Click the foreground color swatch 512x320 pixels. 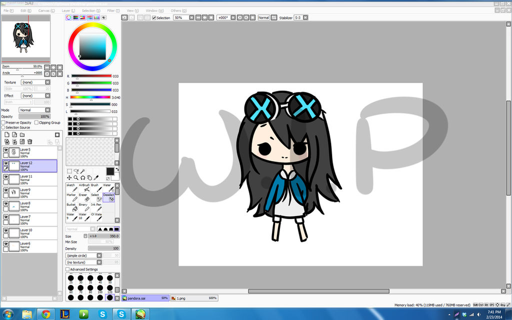coord(110,171)
